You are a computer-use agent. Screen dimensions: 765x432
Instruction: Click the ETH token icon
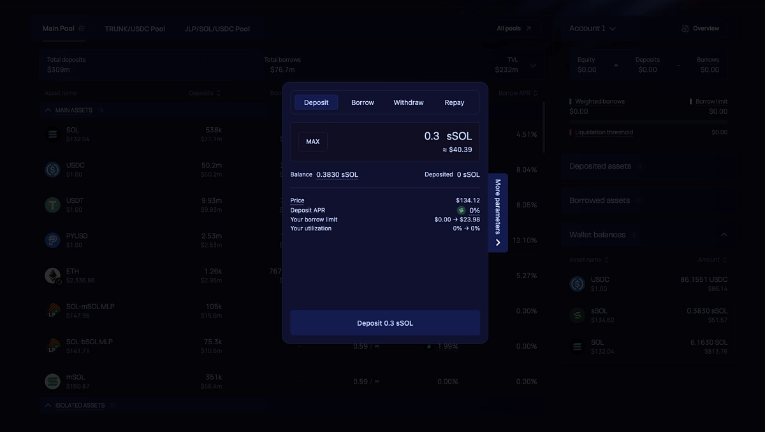(52, 275)
